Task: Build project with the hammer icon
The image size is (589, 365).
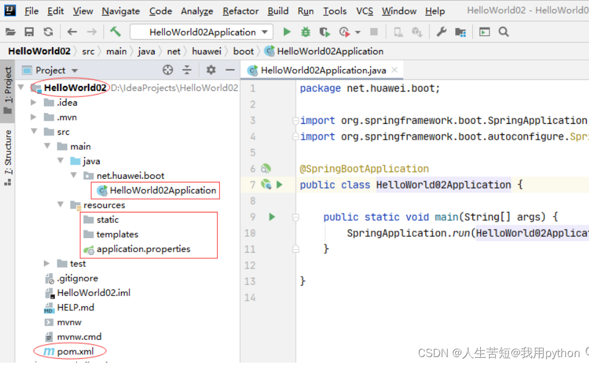Action: [x=115, y=32]
